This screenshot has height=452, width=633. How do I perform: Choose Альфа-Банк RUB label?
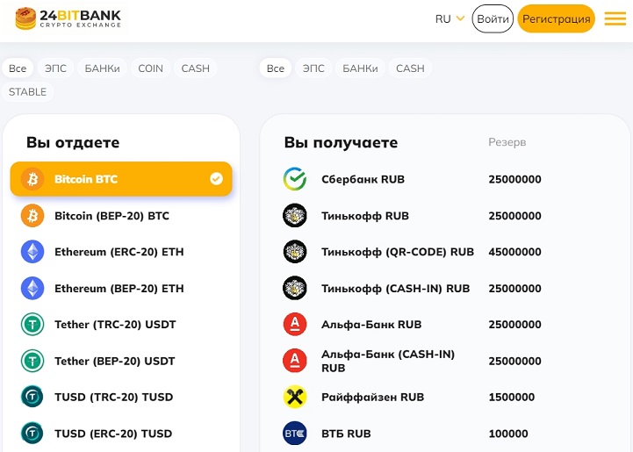(371, 325)
